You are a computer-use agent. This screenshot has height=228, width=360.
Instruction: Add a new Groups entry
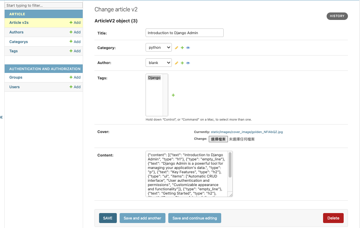(75, 77)
